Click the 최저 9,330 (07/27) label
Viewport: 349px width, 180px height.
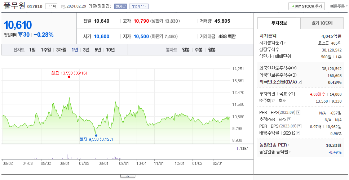96,139
